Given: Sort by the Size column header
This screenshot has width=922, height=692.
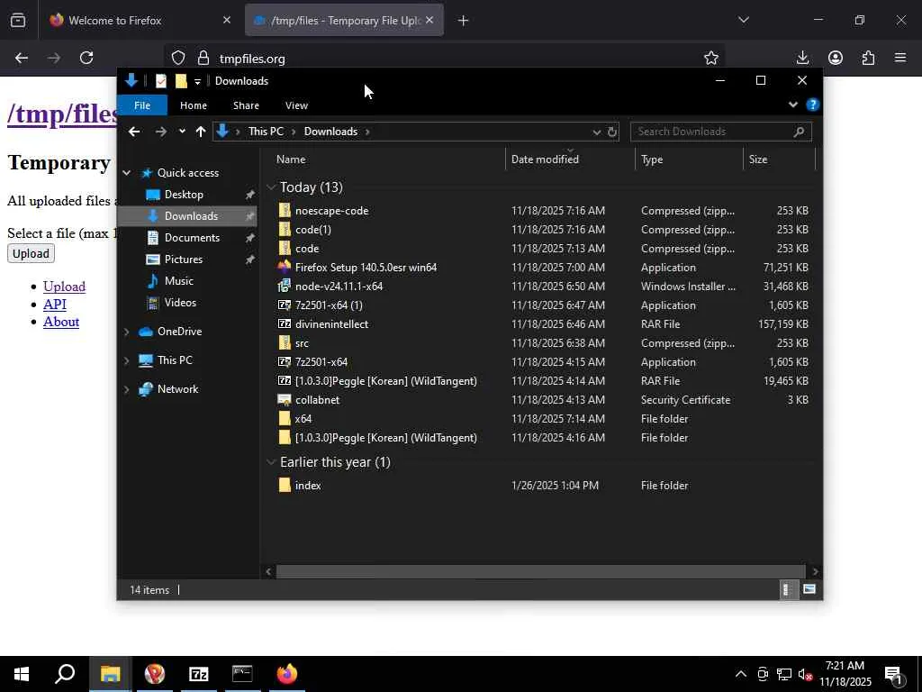Looking at the screenshot, I should pos(779,159).
